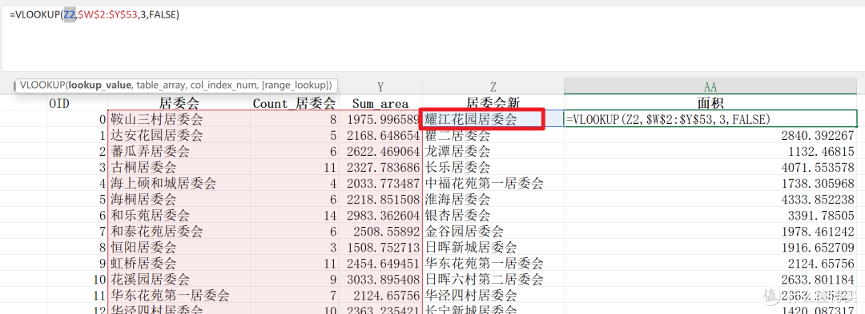Select column Z by its header

click(493, 87)
